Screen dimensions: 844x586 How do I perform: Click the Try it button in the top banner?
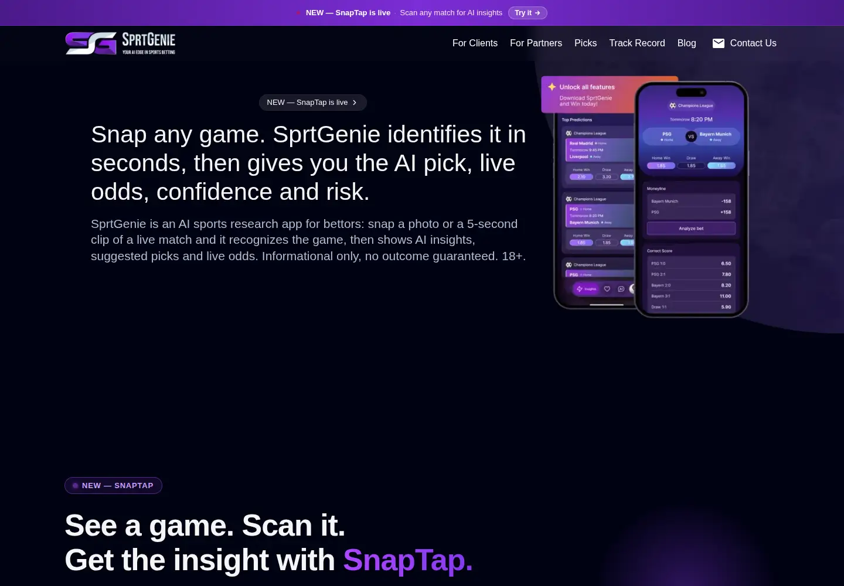pos(527,13)
